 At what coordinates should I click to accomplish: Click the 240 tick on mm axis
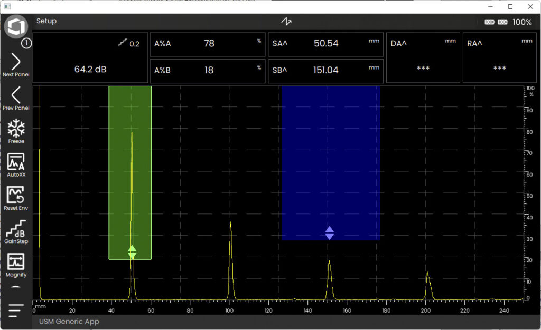coord(504,310)
